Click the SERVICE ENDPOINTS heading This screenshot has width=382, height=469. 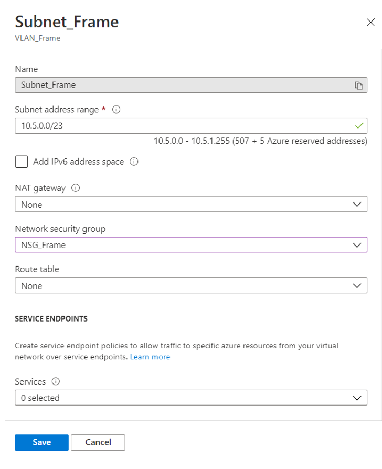[51, 318]
